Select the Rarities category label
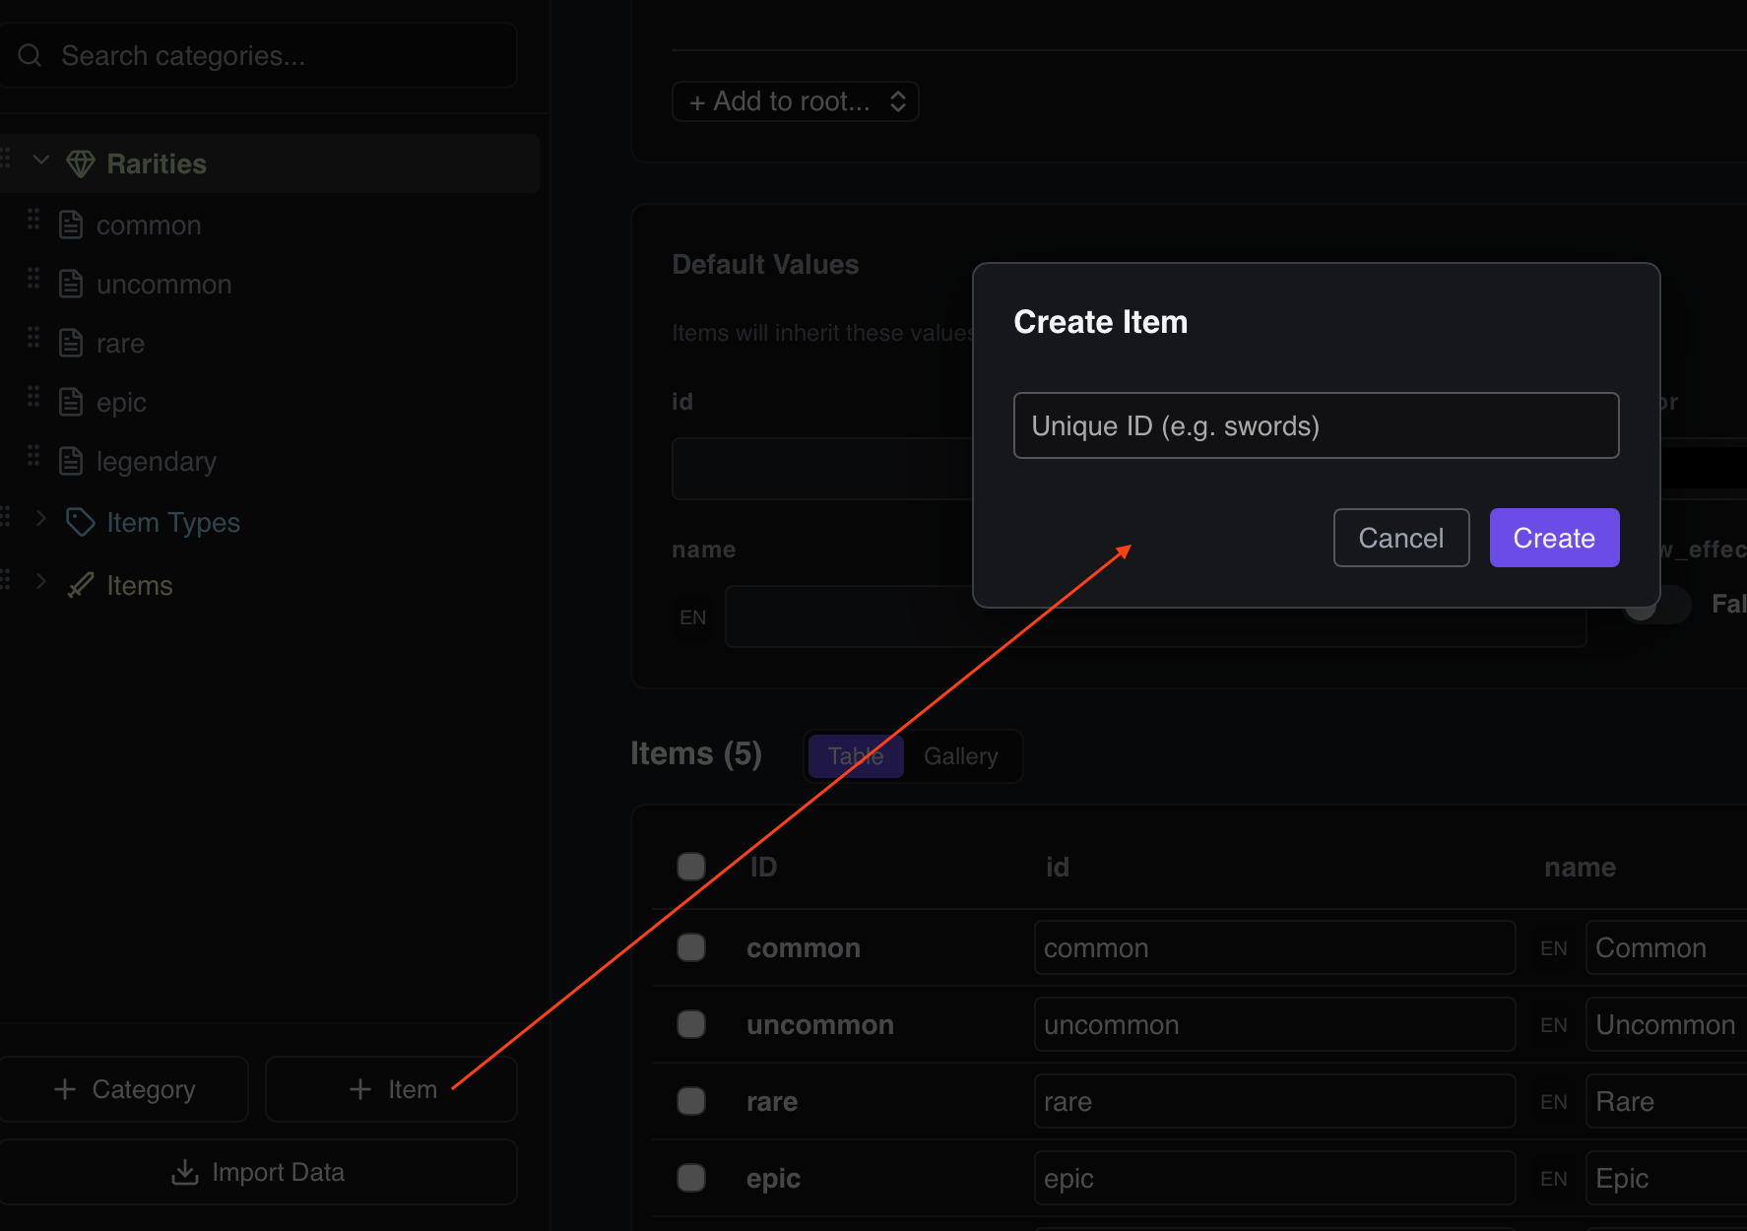Screen dimensions: 1747x1231 (157, 163)
